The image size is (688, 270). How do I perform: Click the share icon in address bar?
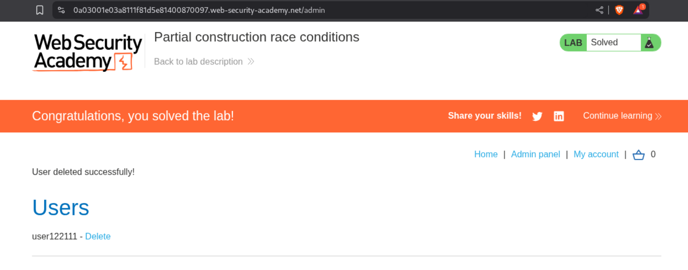click(599, 10)
